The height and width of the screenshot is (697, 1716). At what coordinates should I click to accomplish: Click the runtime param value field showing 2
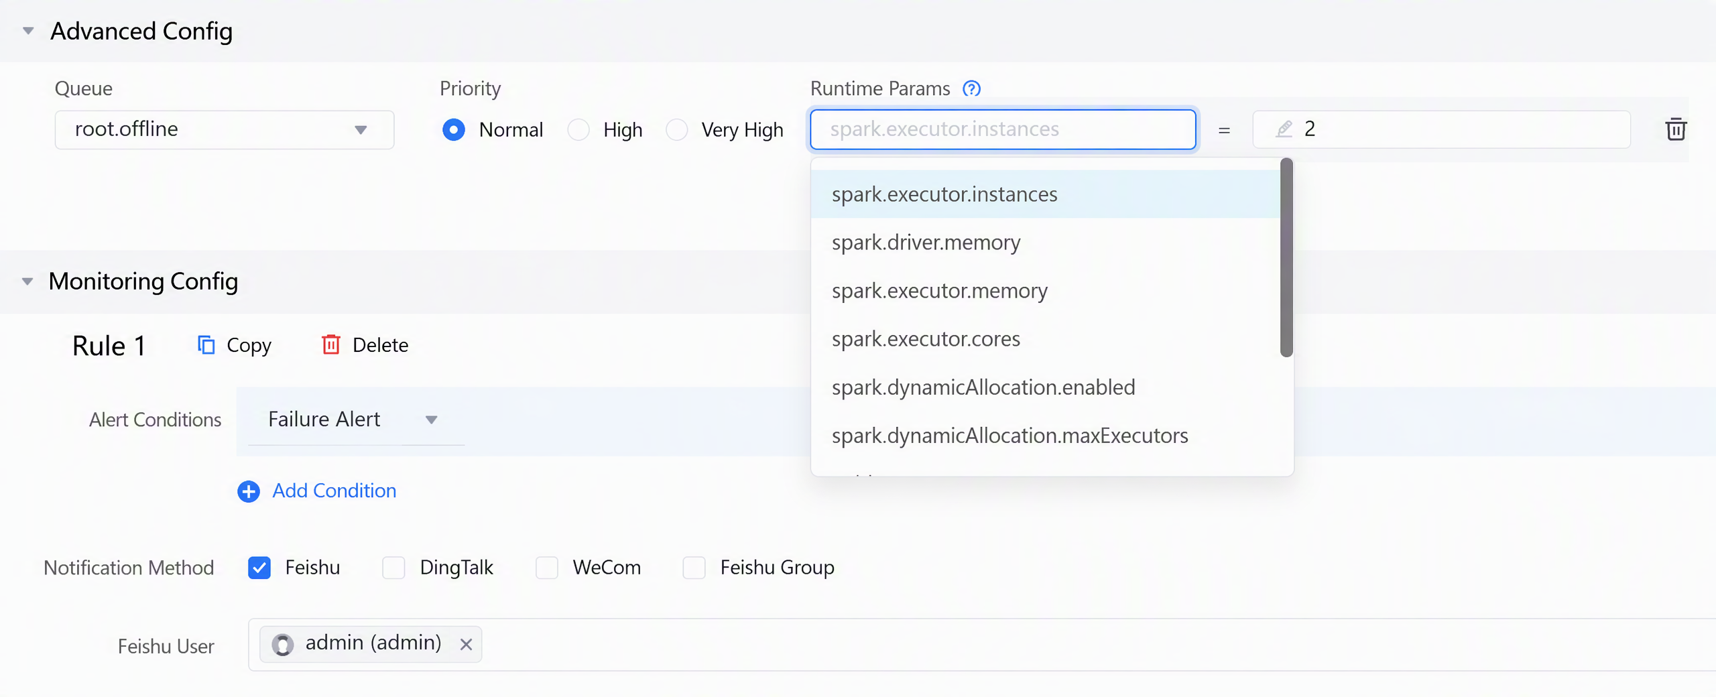pyautogui.click(x=1441, y=129)
